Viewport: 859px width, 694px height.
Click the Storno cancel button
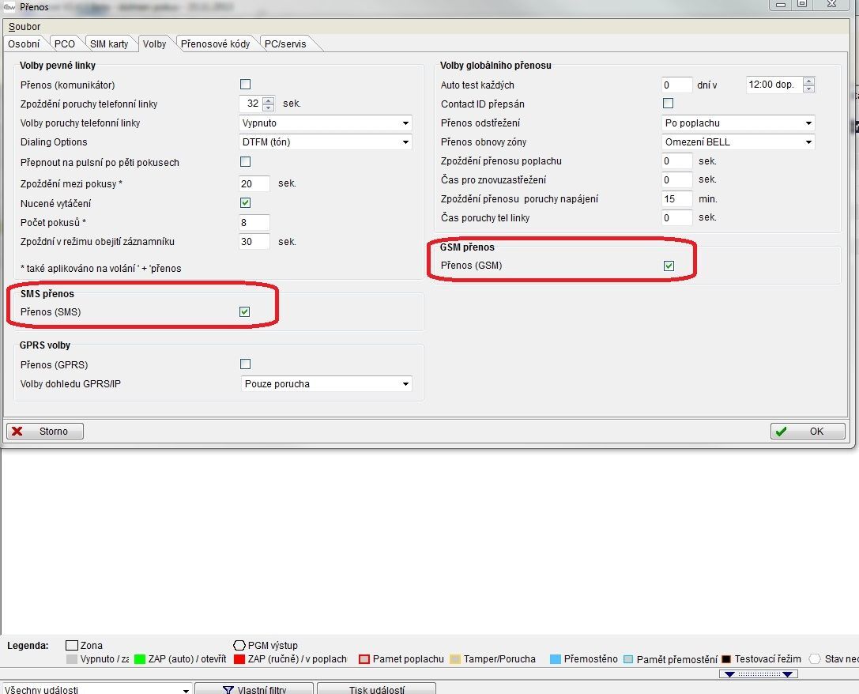pyautogui.click(x=45, y=432)
